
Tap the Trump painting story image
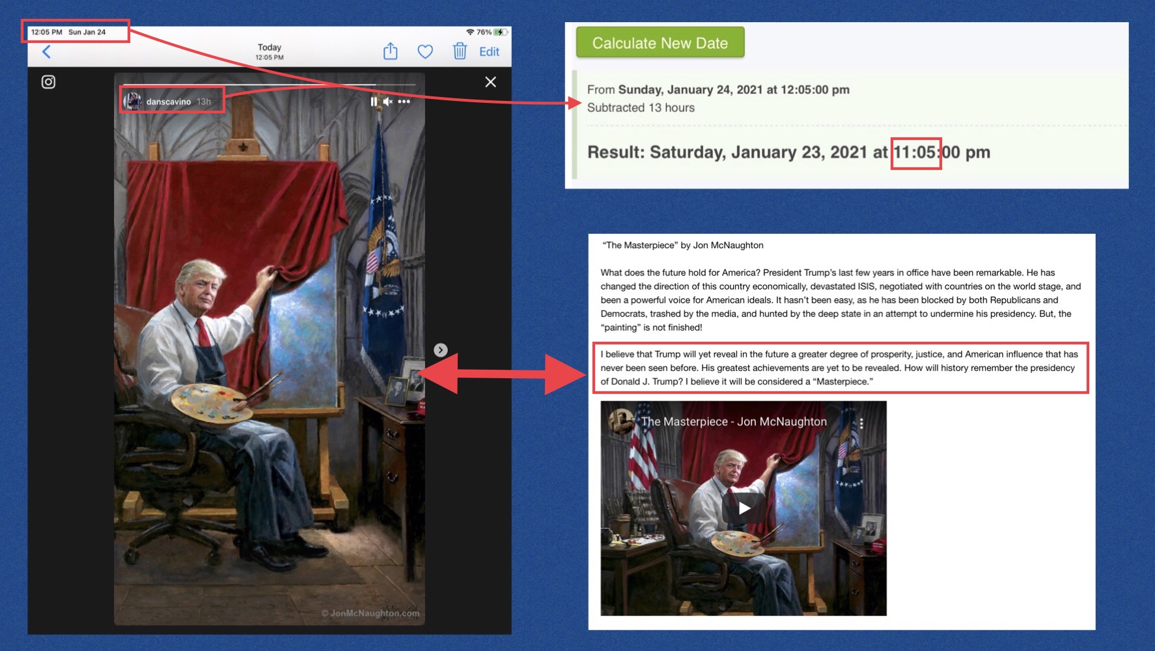pyautogui.click(x=270, y=349)
